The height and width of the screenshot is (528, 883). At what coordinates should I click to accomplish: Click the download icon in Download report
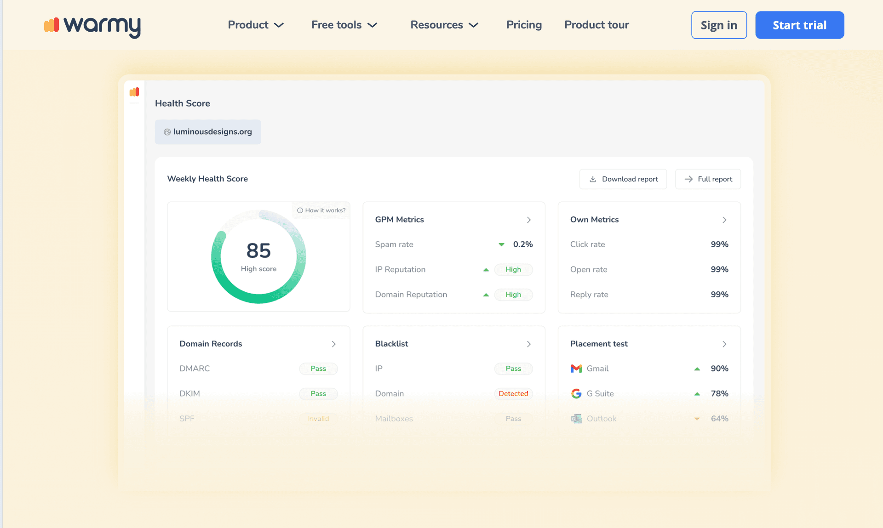593,179
